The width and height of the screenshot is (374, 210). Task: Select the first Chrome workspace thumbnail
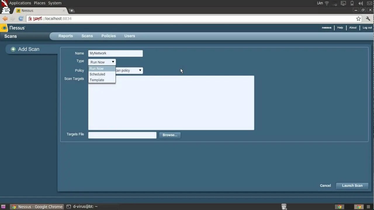click(340, 207)
